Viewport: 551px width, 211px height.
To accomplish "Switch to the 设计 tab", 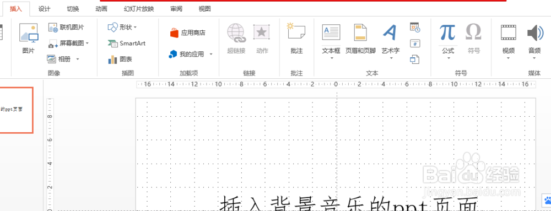I will 44,9.
